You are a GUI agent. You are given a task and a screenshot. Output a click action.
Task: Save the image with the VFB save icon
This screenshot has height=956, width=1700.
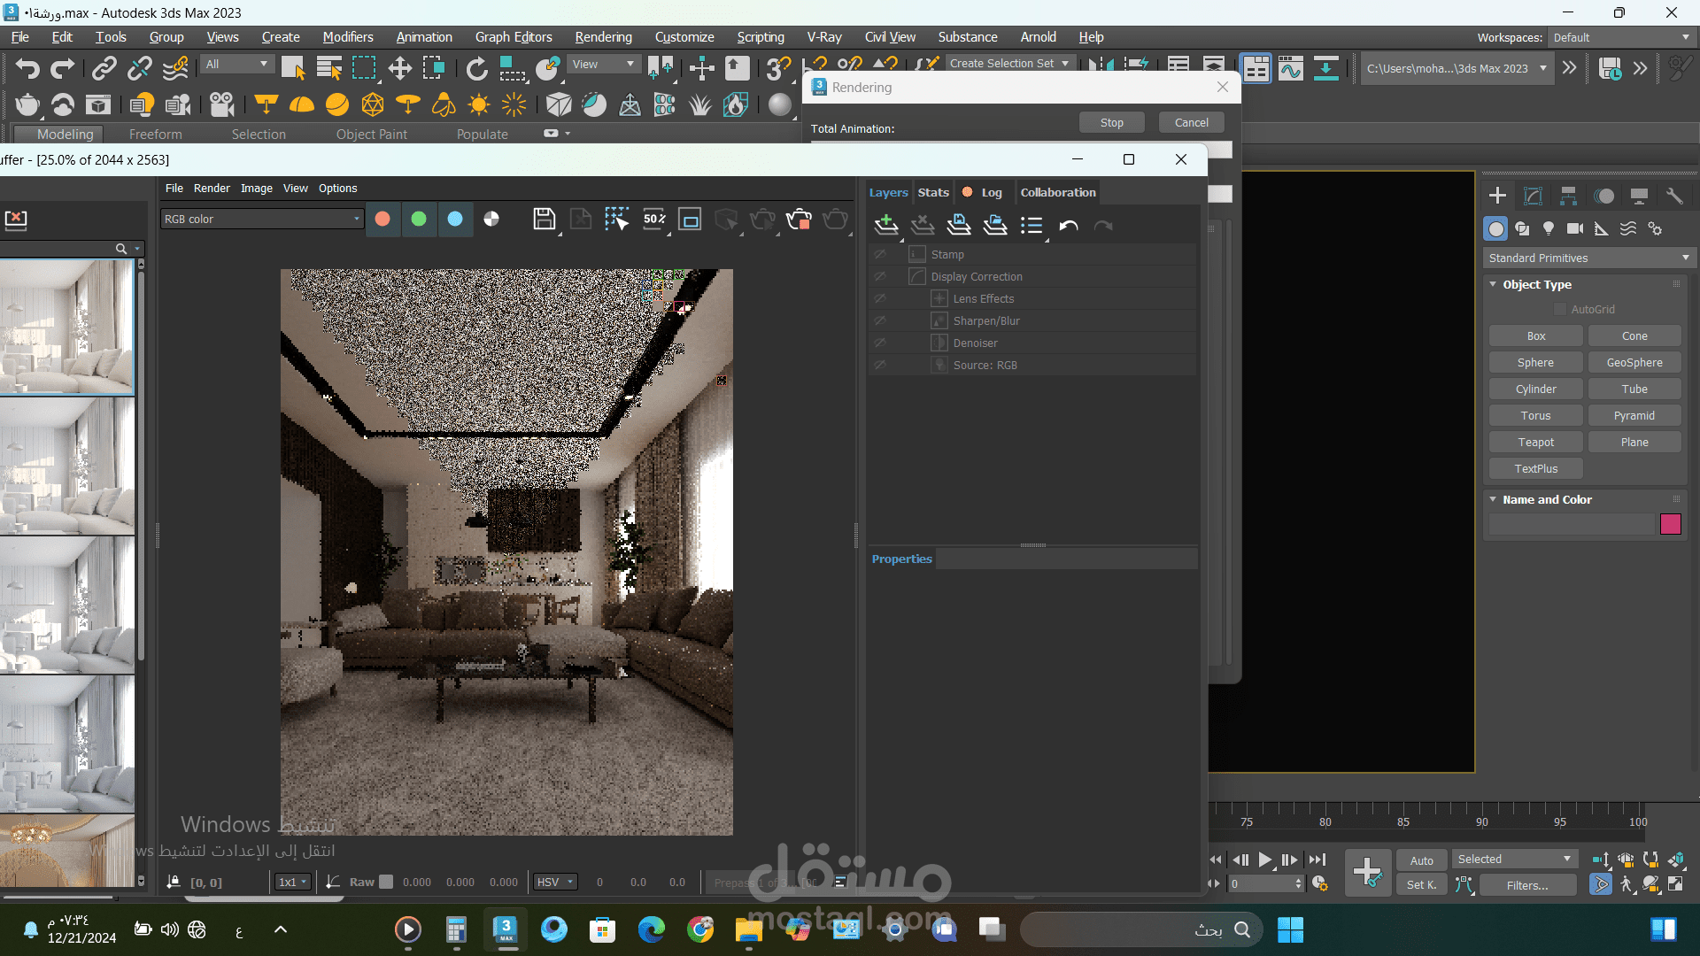[x=544, y=219]
